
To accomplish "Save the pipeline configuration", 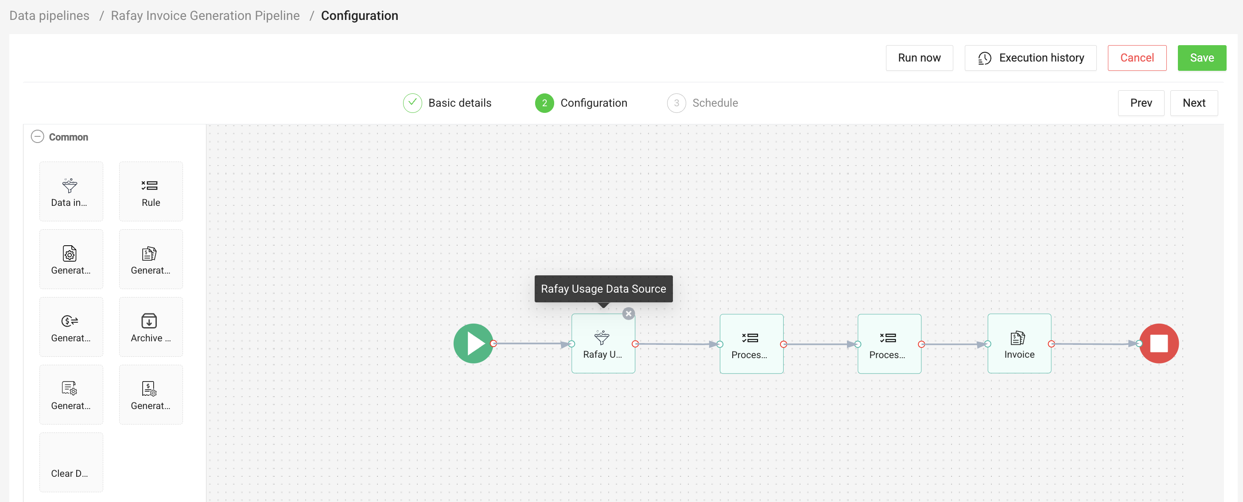I will (1201, 58).
